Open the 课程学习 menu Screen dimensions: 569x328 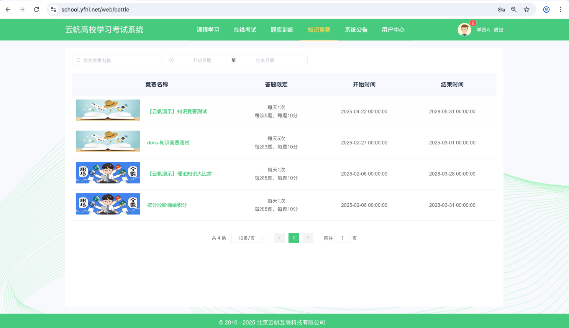[208, 30]
